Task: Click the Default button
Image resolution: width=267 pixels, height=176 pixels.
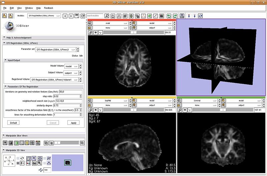Action: point(13,123)
